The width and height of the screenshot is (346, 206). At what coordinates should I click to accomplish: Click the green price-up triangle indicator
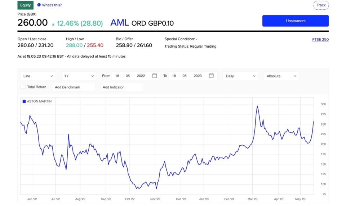[53, 24]
